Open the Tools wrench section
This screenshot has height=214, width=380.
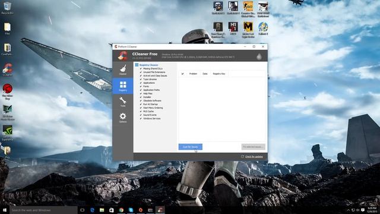pyautogui.click(x=123, y=102)
